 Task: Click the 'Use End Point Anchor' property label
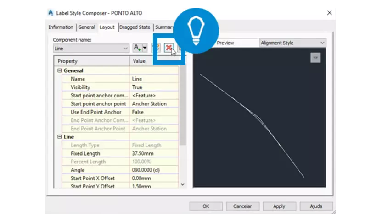96,112
